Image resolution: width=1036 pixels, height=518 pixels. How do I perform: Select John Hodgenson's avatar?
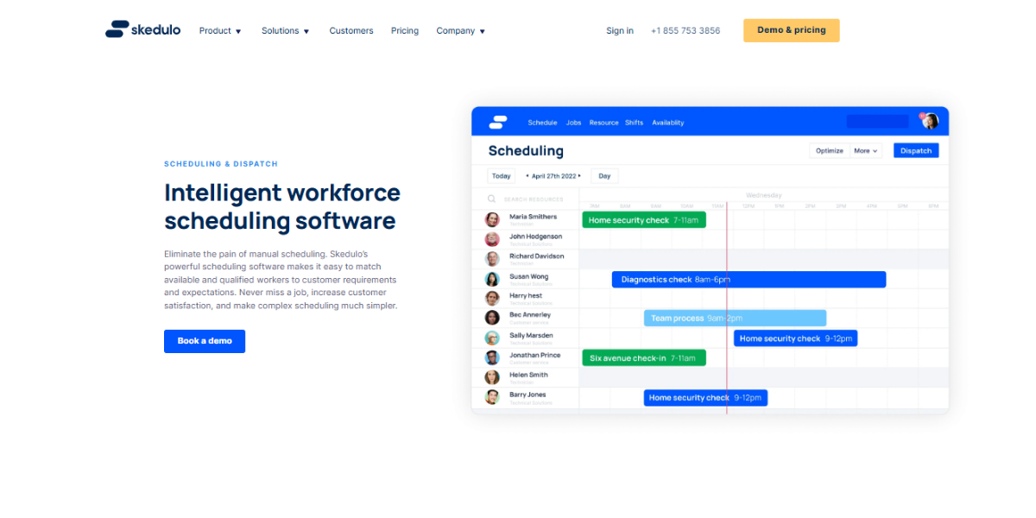492,239
